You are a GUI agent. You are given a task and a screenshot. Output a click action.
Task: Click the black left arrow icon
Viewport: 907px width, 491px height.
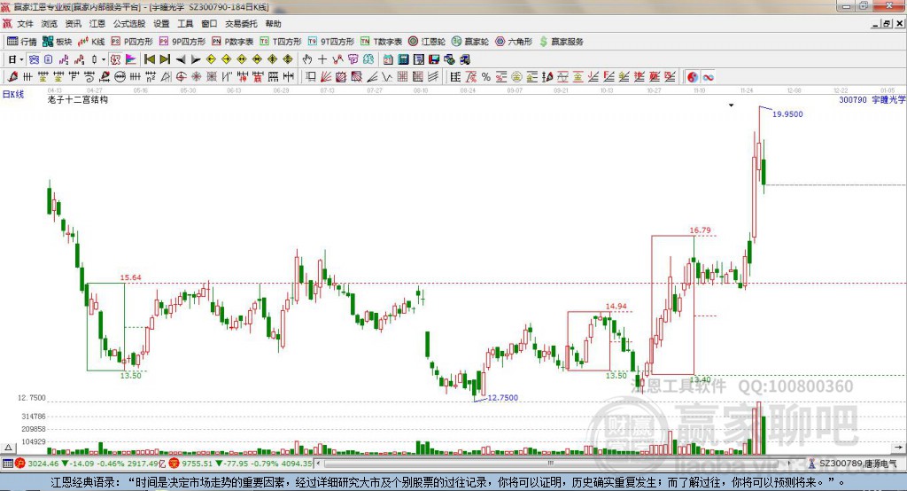(181, 59)
